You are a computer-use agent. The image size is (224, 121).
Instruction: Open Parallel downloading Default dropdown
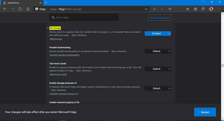[158, 51]
